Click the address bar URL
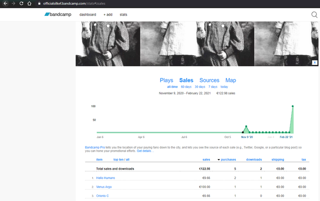The height and width of the screenshot is (201, 320). [x=74, y=3]
